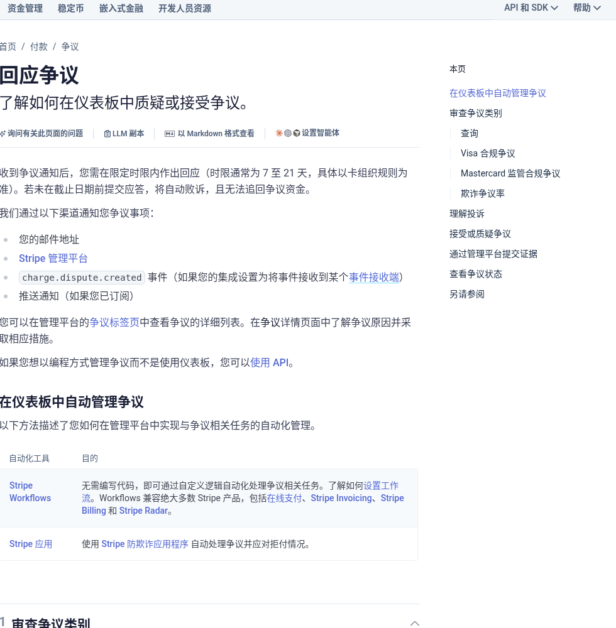Click the charge.dispute.created code text

[82, 278]
